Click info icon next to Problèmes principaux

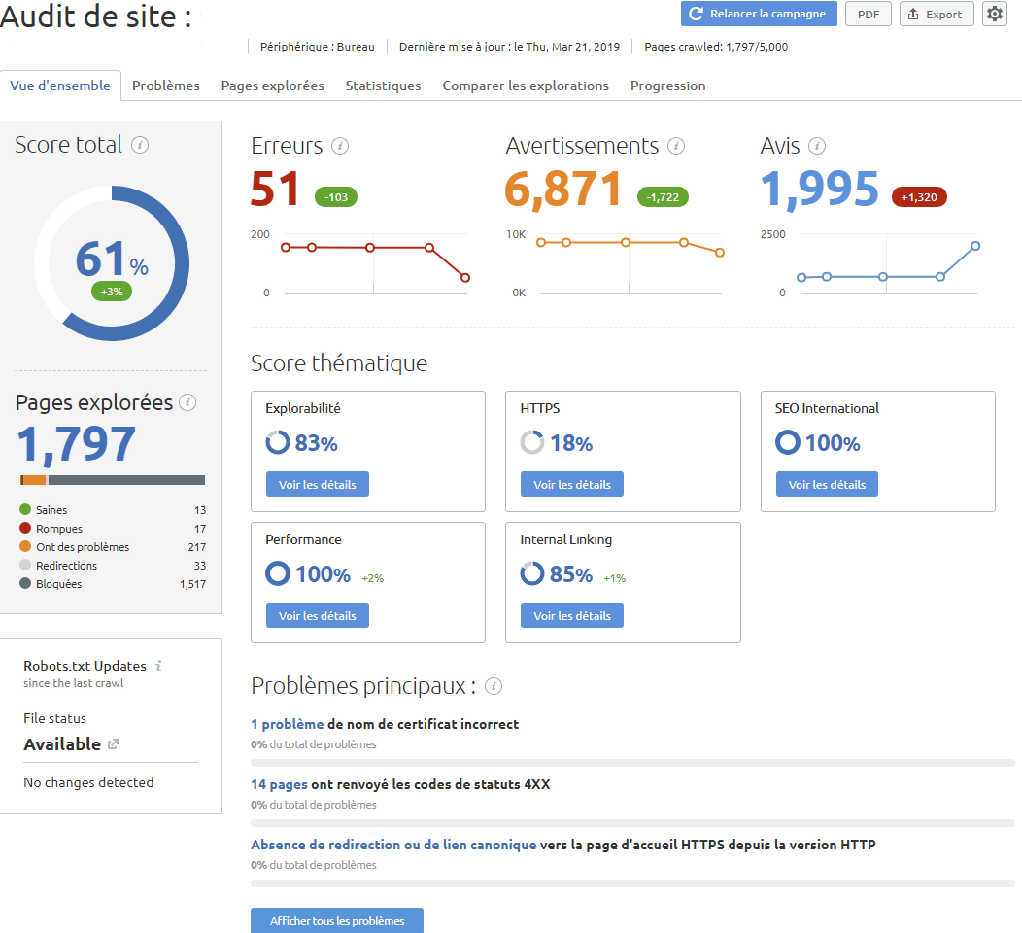tap(494, 686)
